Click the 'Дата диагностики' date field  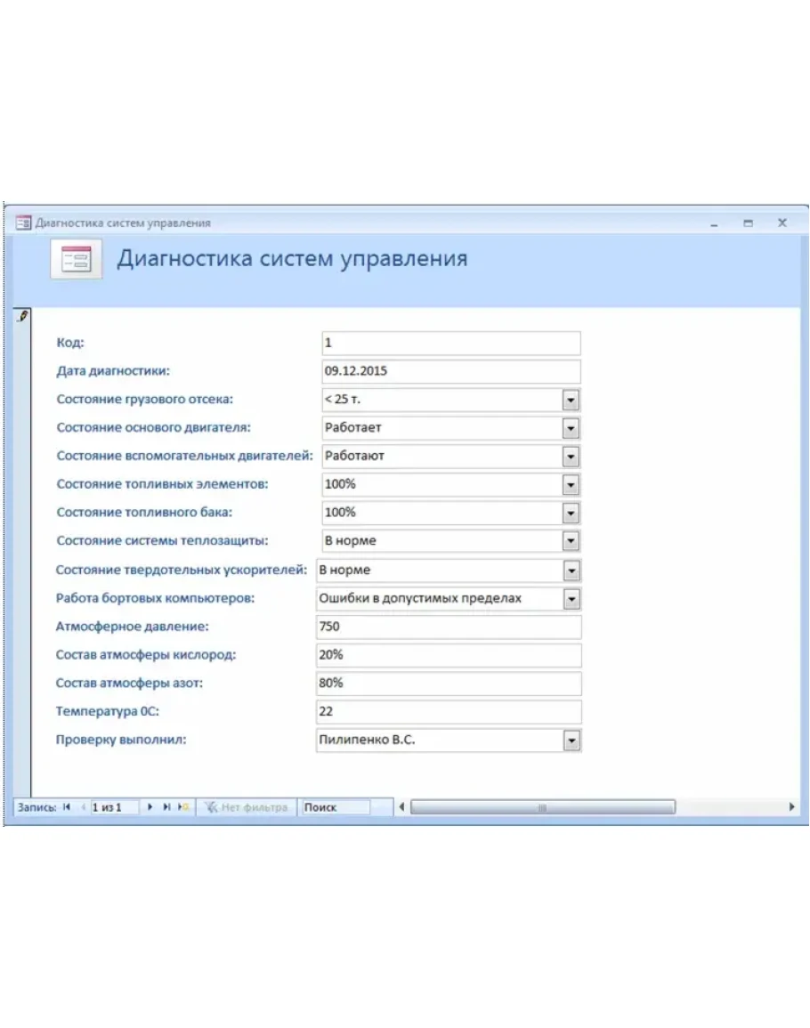[x=451, y=371]
